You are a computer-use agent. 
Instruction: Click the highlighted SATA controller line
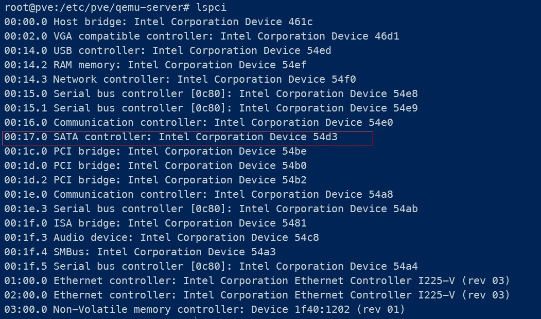tap(188, 138)
